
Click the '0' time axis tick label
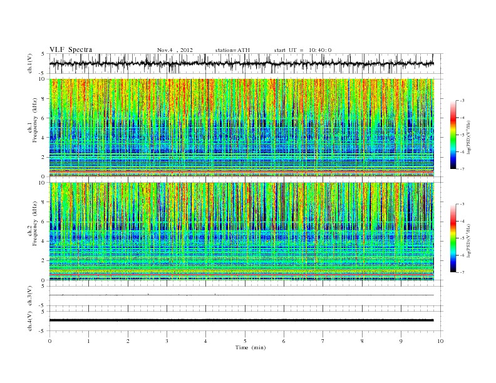[x=49, y=341]
